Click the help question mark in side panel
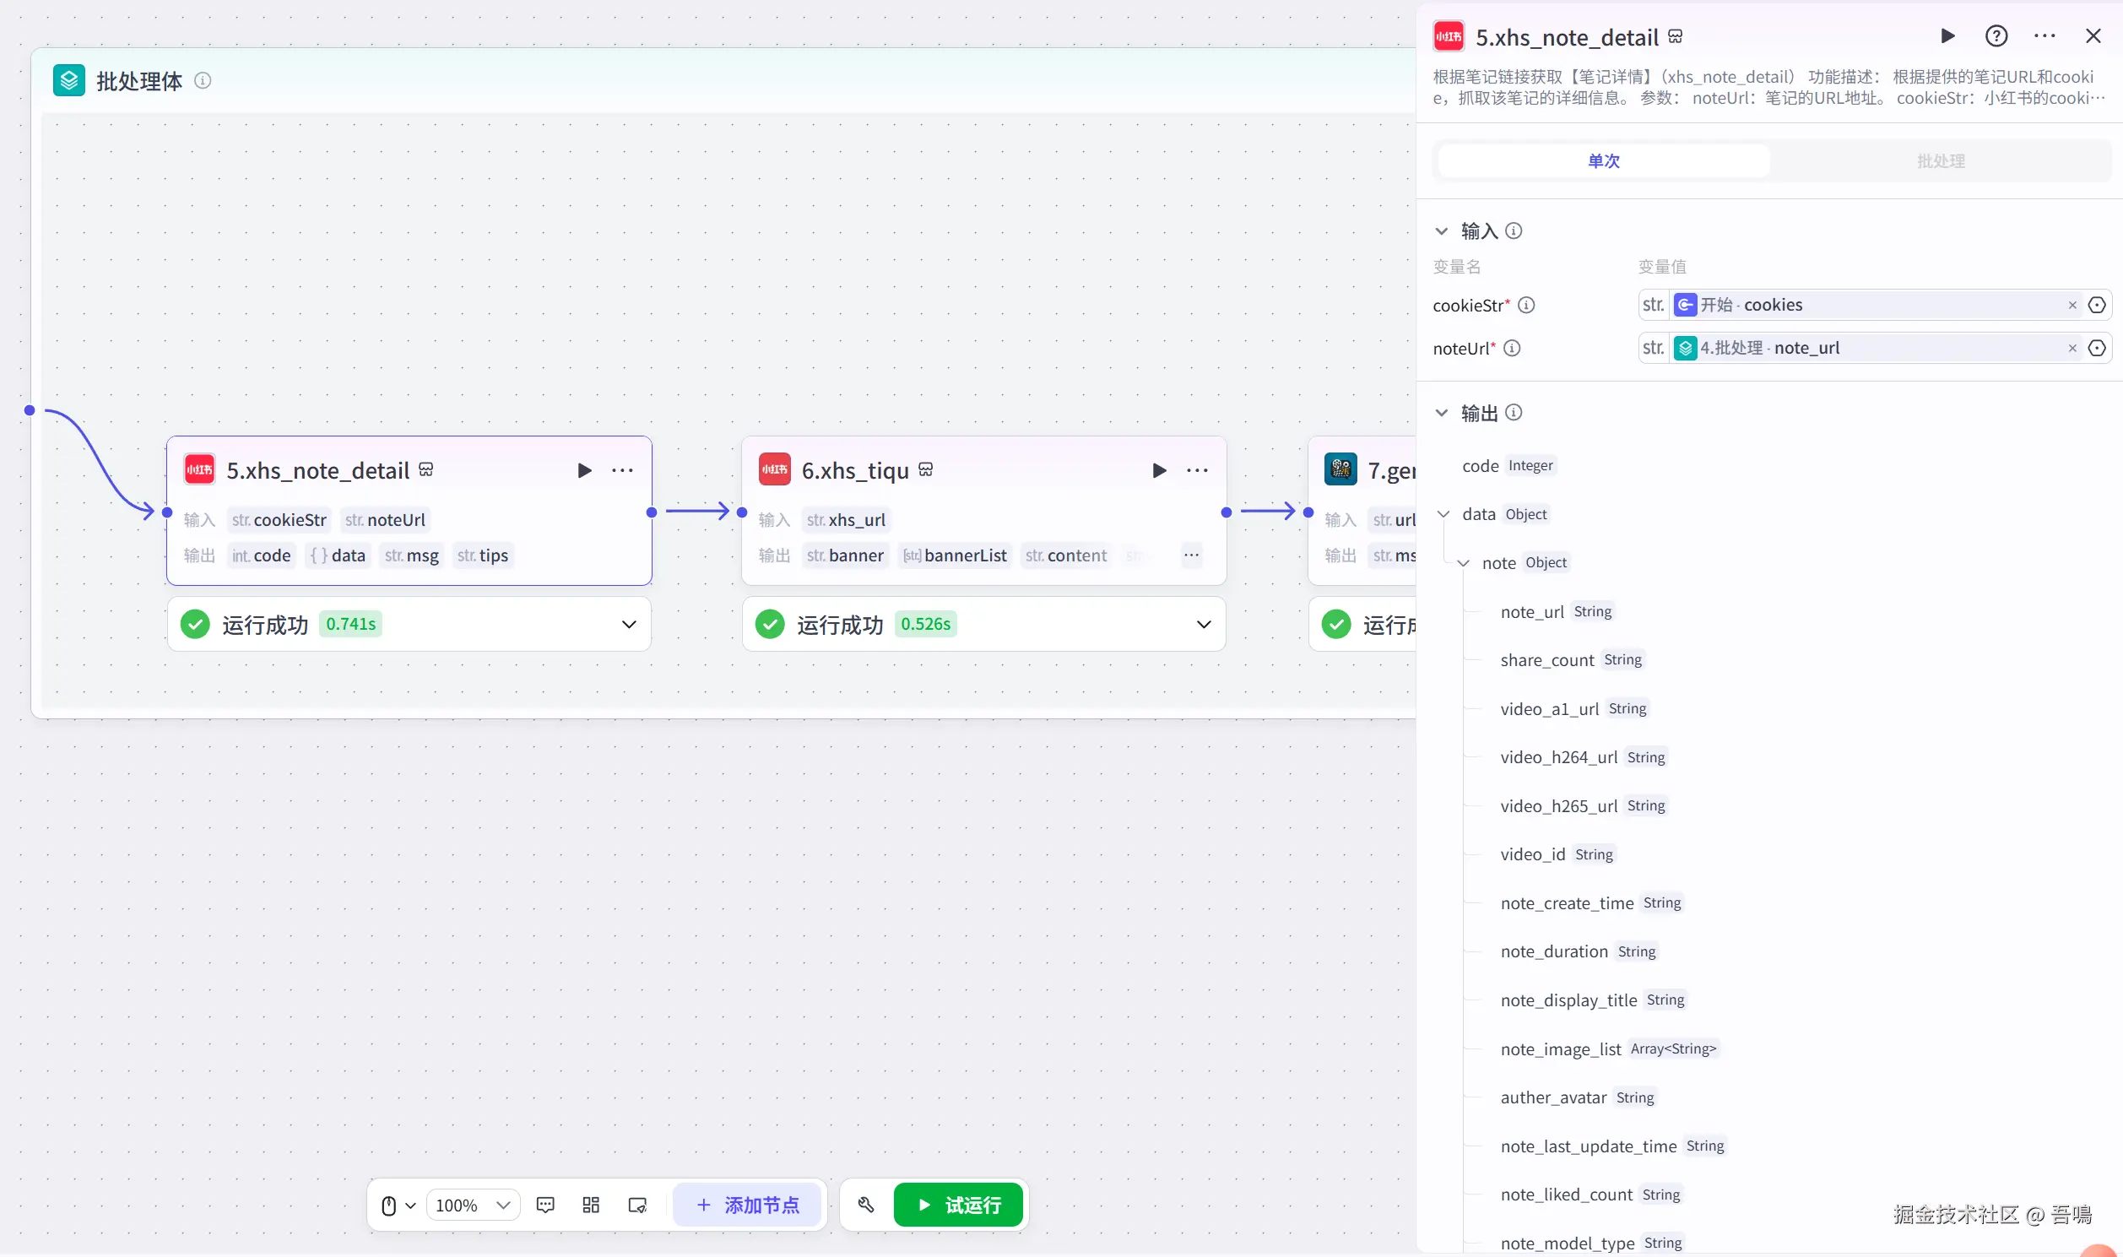 (x=1996, y=35)
